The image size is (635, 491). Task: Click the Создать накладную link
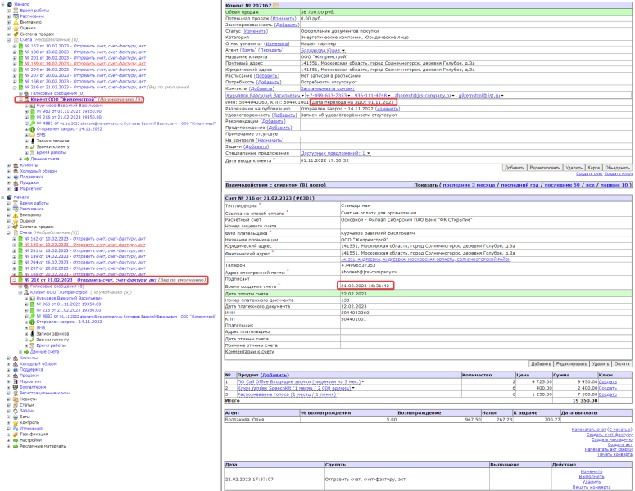[611, 439]
